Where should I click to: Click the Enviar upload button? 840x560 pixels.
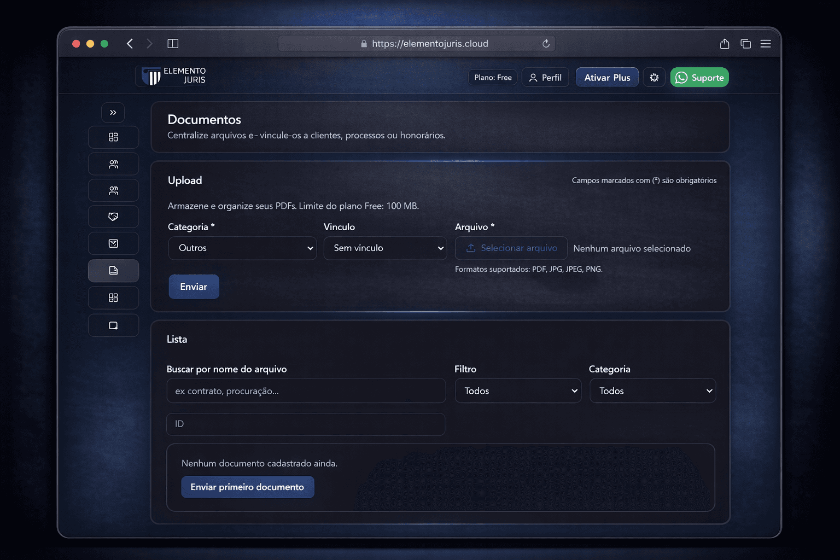(194, 286)
